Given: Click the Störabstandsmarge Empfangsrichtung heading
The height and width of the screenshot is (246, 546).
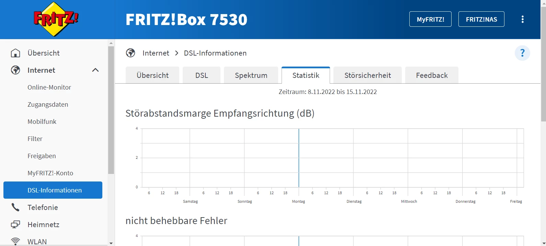Looking at the screenshot, I should click(220, 113).
